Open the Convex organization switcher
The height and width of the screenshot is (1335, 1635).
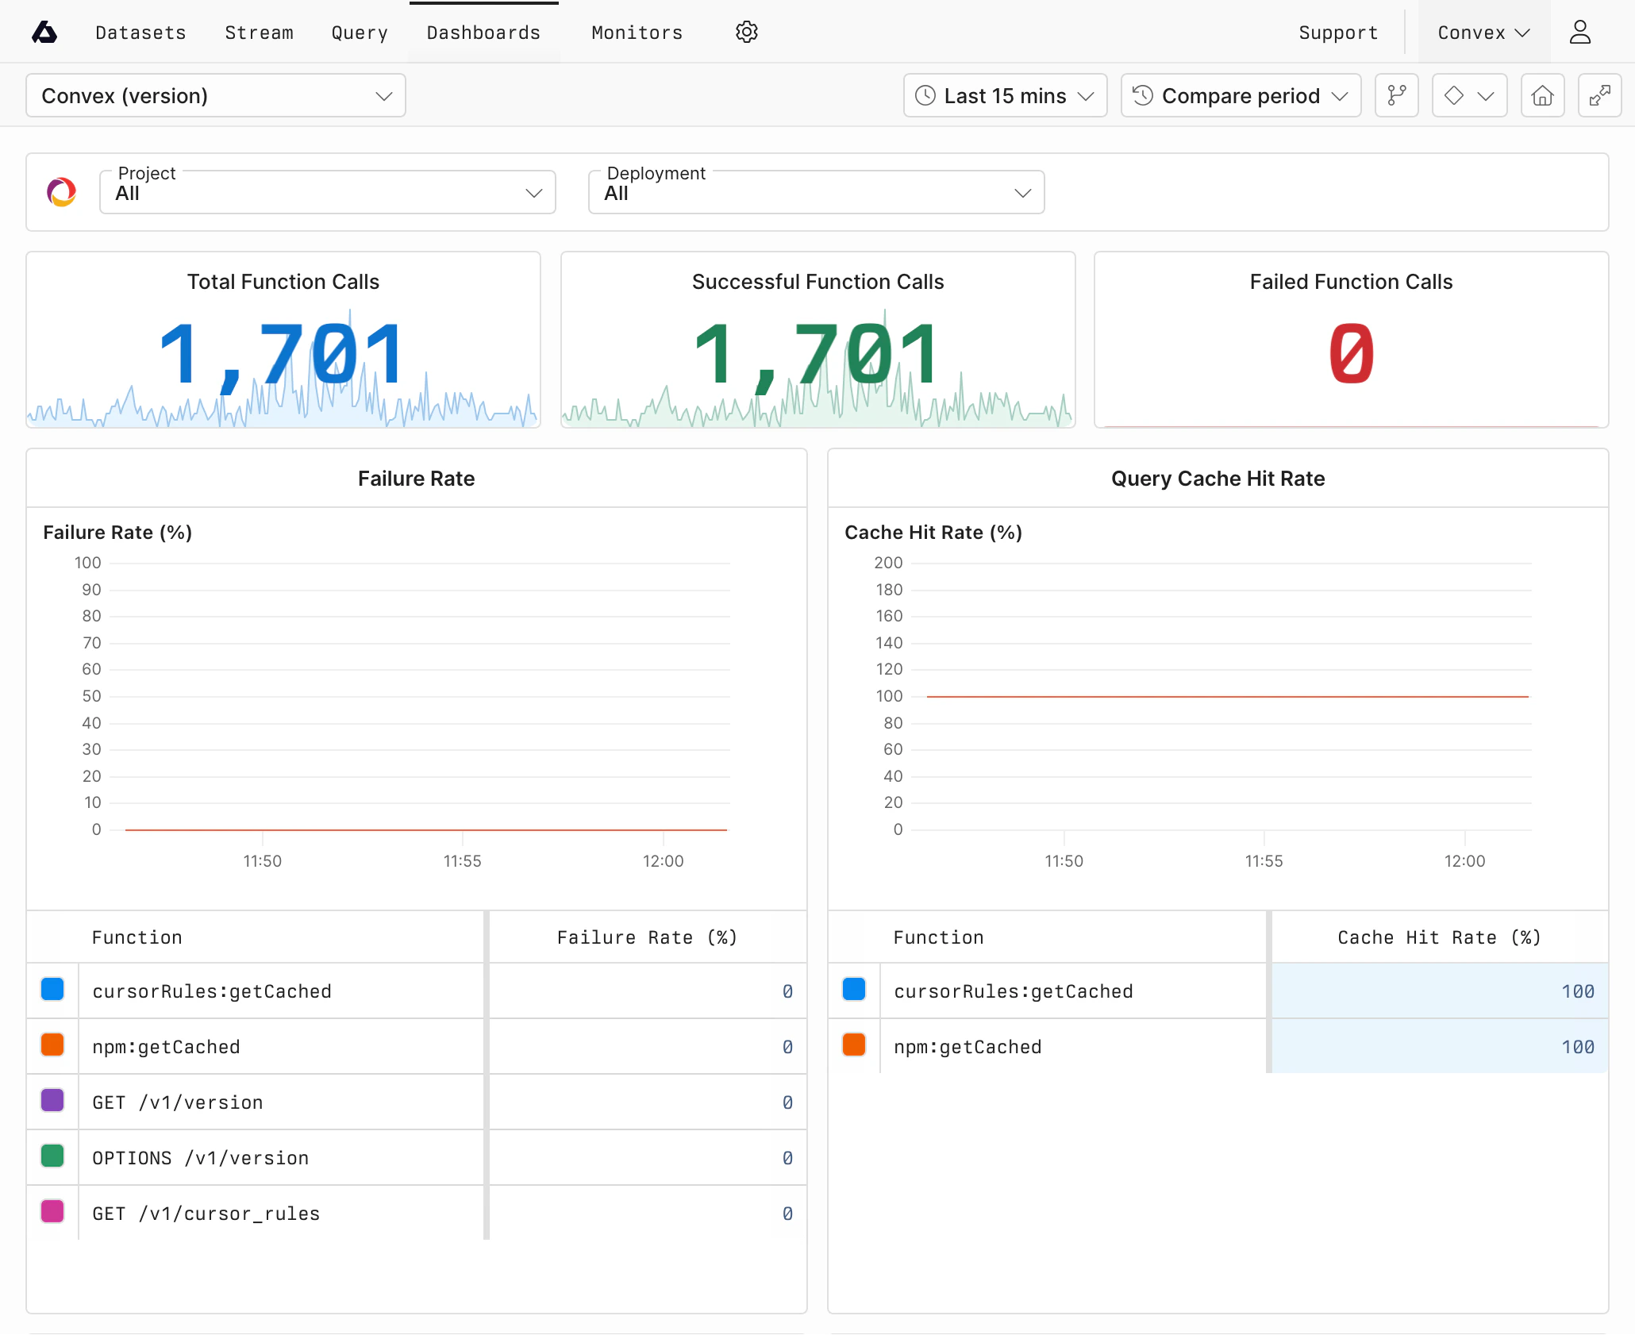[1483, 32]
